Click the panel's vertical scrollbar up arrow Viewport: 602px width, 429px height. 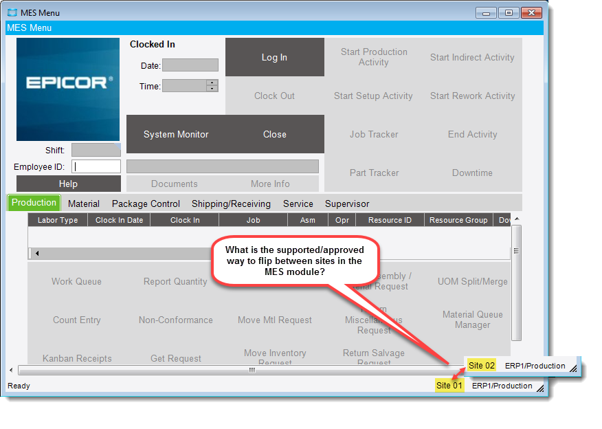(517, 219)
